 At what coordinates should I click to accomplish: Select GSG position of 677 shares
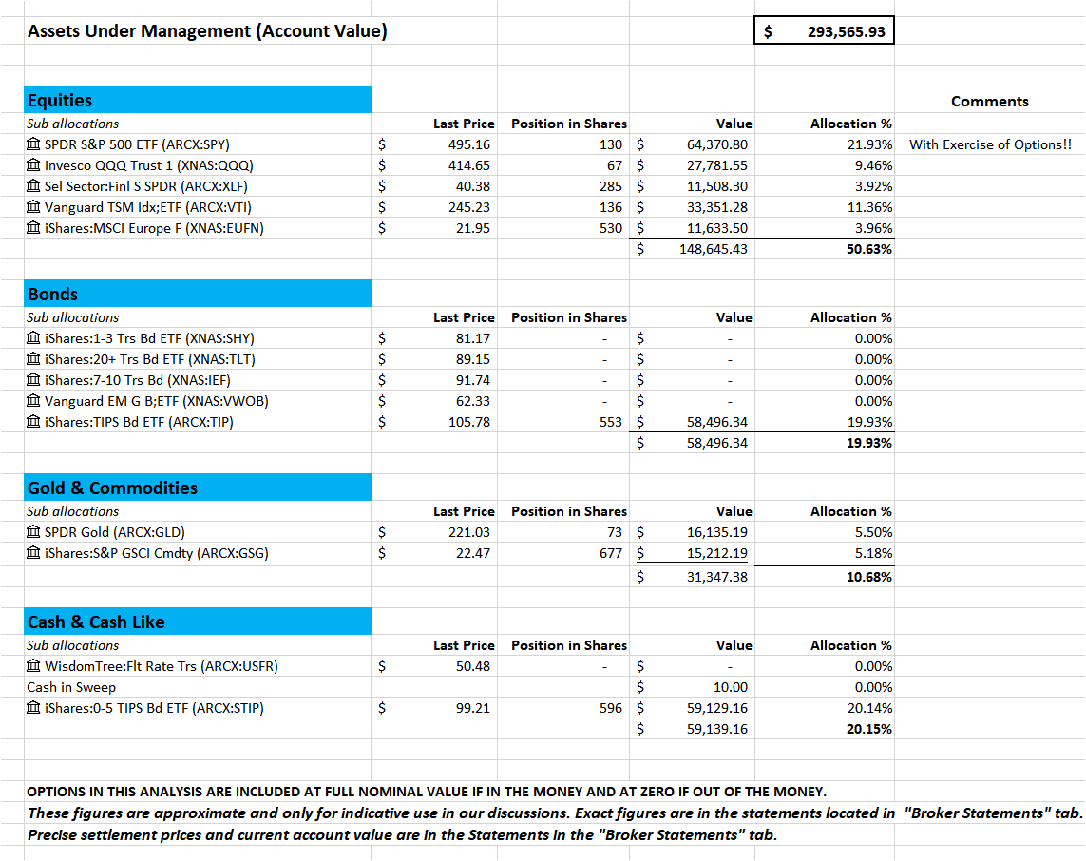[x=611, y=553]
